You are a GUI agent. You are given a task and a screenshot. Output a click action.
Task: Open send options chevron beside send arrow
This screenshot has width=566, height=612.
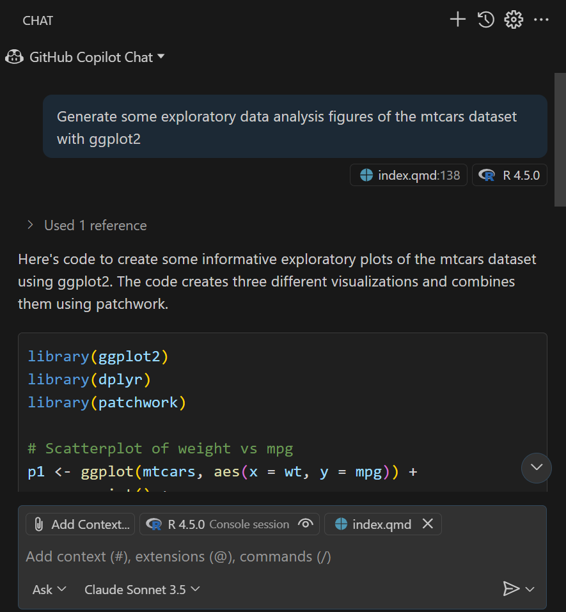click(x=530, y=589)
